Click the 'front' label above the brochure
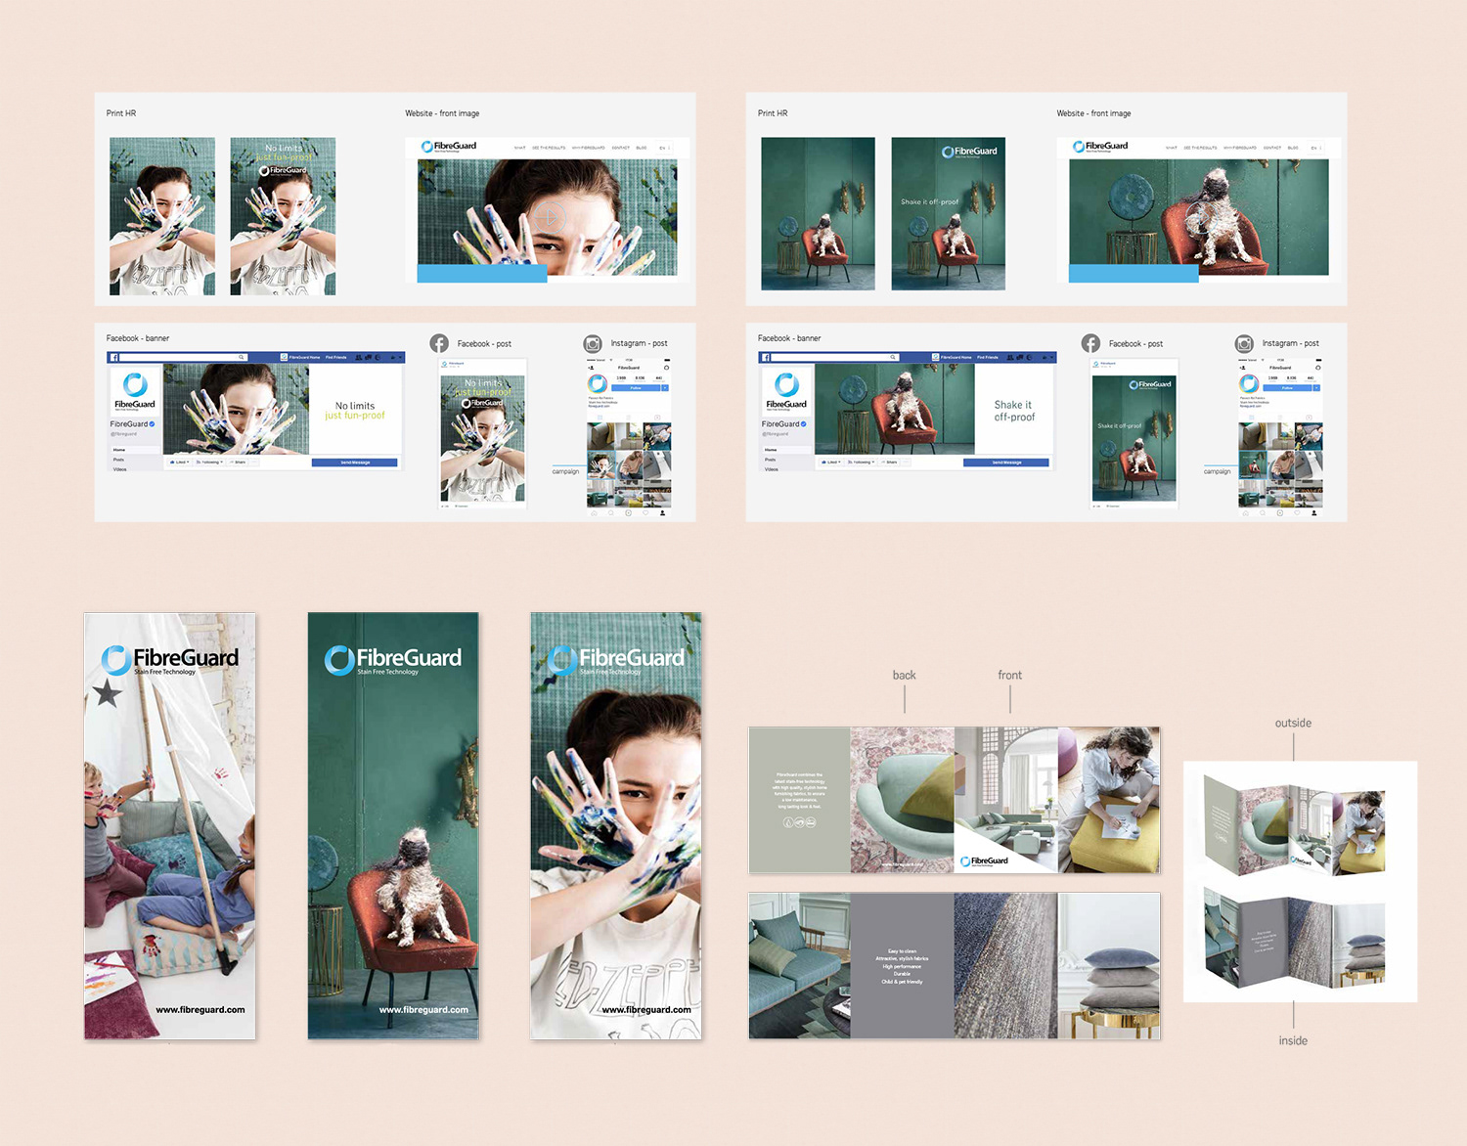Image resolution: width=1467 pixels, height=1146 pixels. tap(1009, 675)
